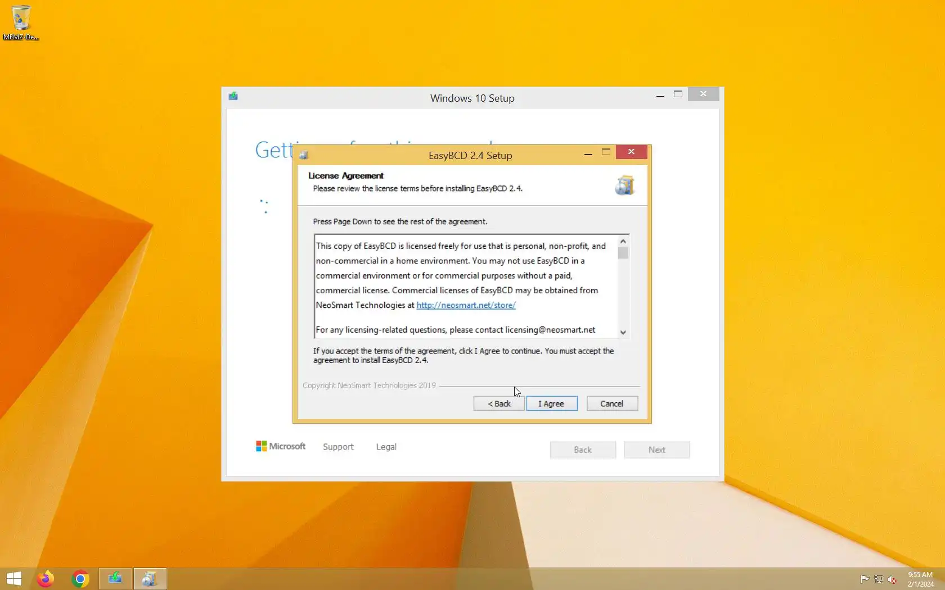Switch to EasyBCD Setup taskbar item
945x590 pixels.
click(150, 579)
